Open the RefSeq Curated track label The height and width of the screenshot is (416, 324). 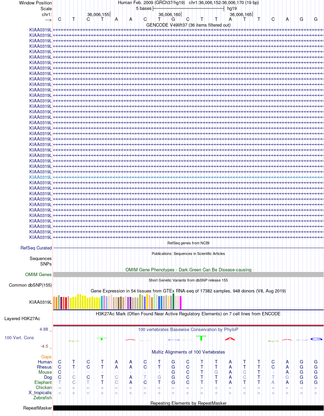click(x=36, y=248)
